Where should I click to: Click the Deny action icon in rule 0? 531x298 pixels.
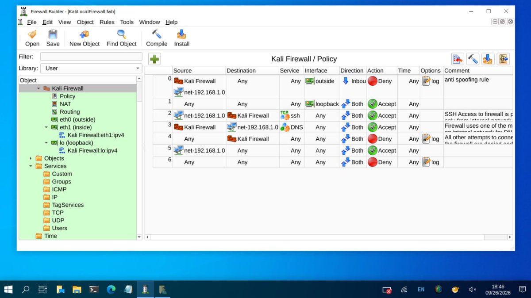click(x=373, y=81)
